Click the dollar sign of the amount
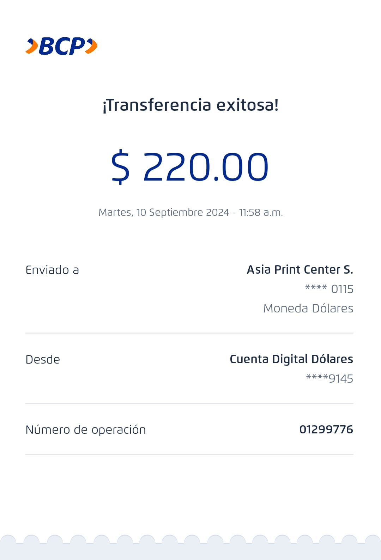The height and width of the screenshot is (560, 381). click(121, 166)
